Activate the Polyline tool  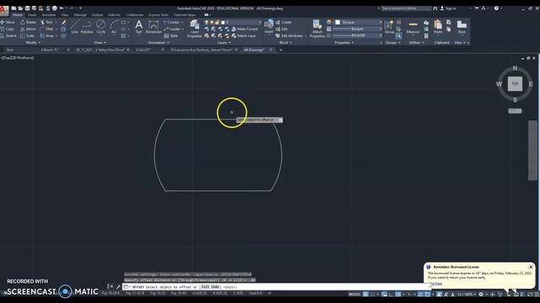[x=87, y=27]
